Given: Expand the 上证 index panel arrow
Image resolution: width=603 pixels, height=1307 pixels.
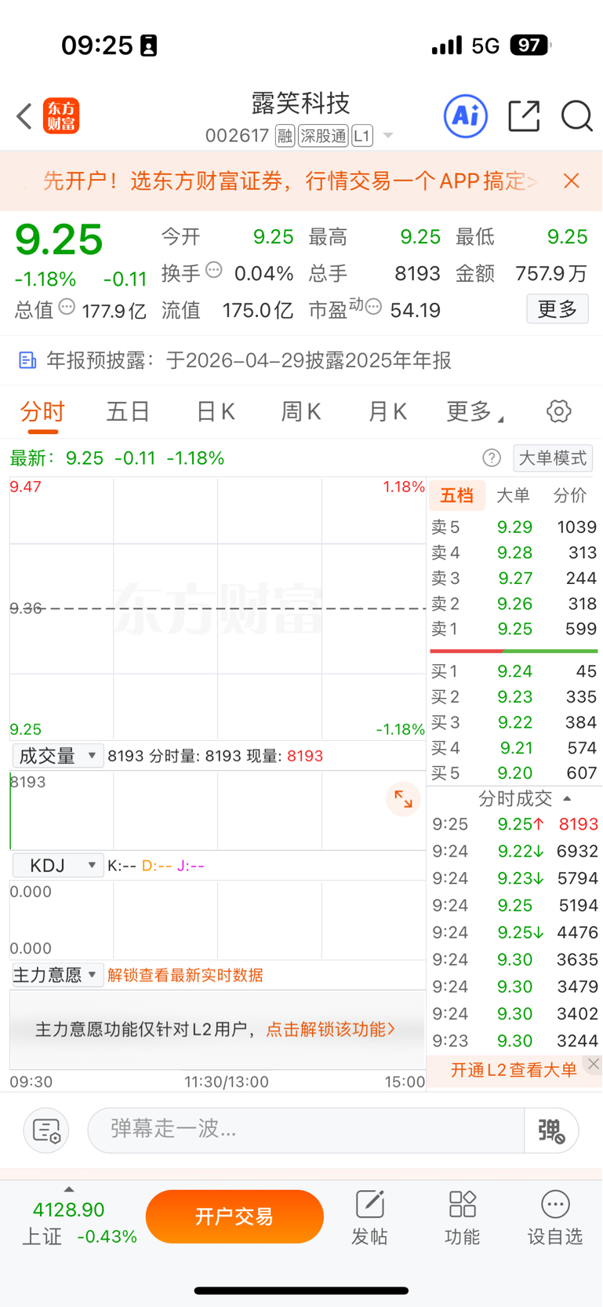Looking at the screenshot, I should 69,1189.
